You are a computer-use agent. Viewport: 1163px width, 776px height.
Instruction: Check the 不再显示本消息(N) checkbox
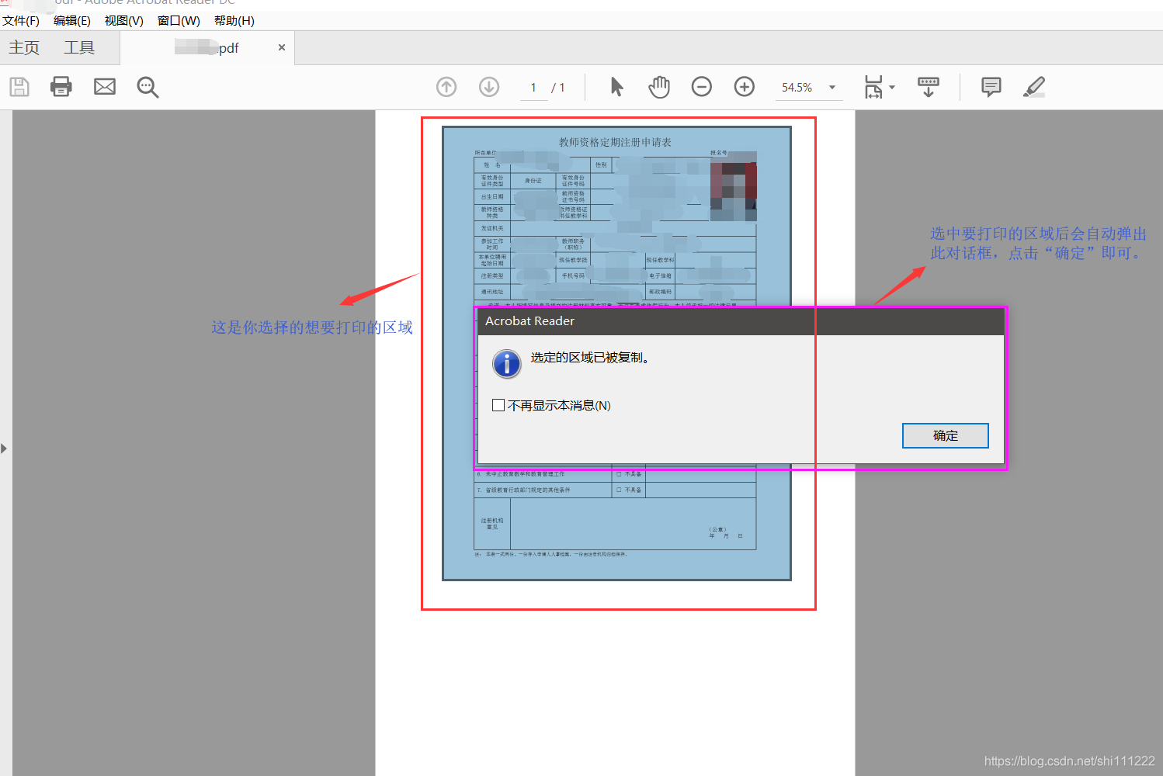click(498, 405)
